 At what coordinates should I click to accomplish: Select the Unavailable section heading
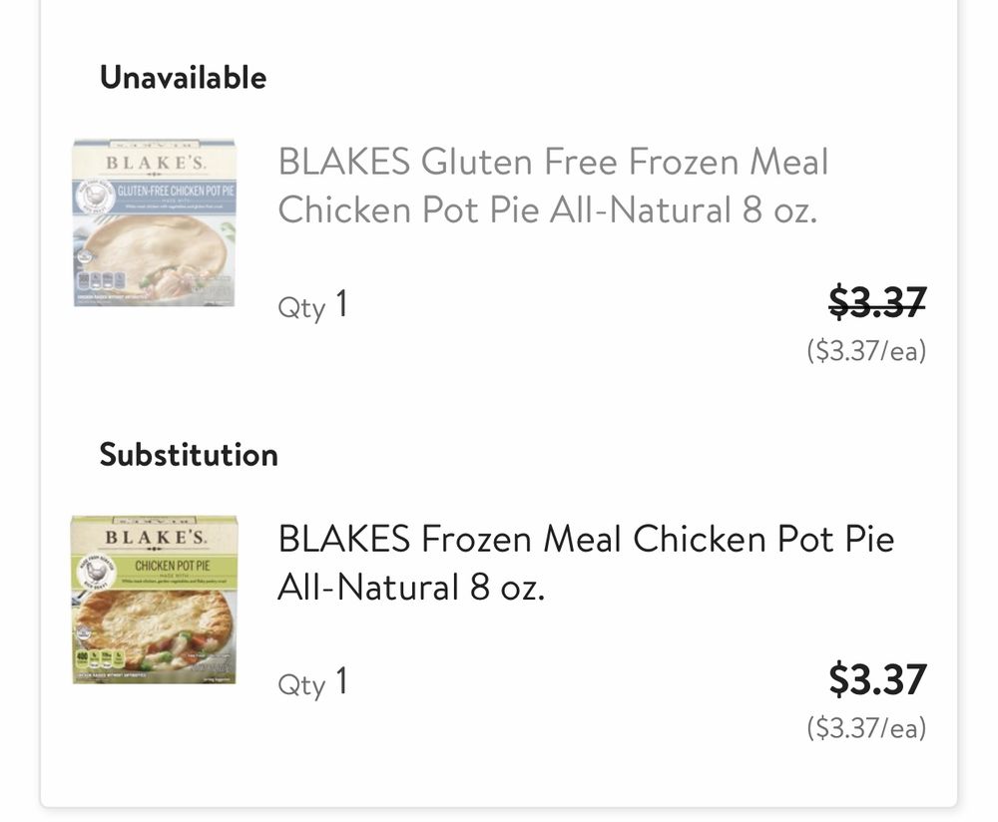click(x=183, y=77)
